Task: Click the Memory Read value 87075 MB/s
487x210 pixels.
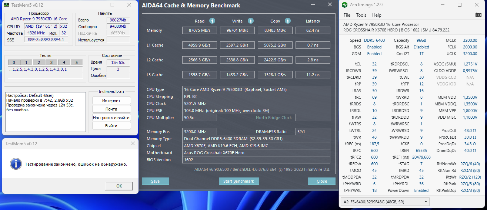Action: (x=200, y=30)
